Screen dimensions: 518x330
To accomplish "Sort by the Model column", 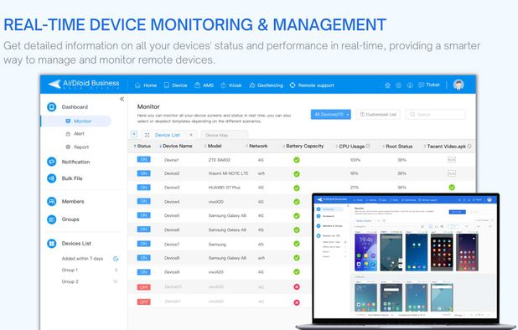I will coord(213,146).
